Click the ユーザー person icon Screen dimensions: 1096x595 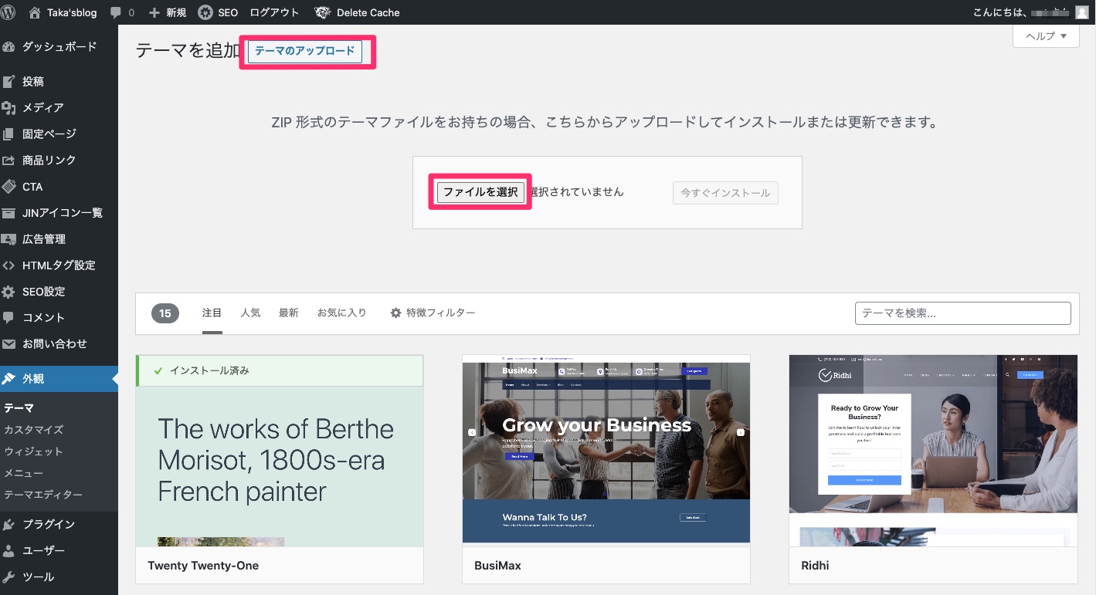(x=9, y=550)
